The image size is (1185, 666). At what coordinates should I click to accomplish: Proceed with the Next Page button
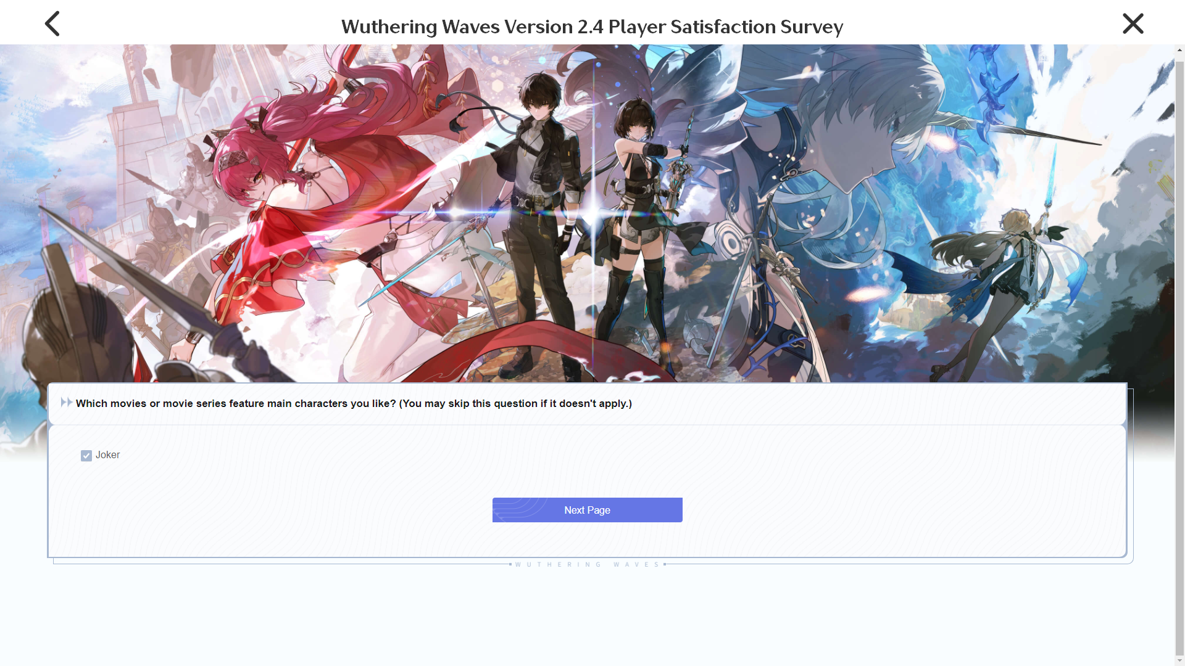pos(588,510)
